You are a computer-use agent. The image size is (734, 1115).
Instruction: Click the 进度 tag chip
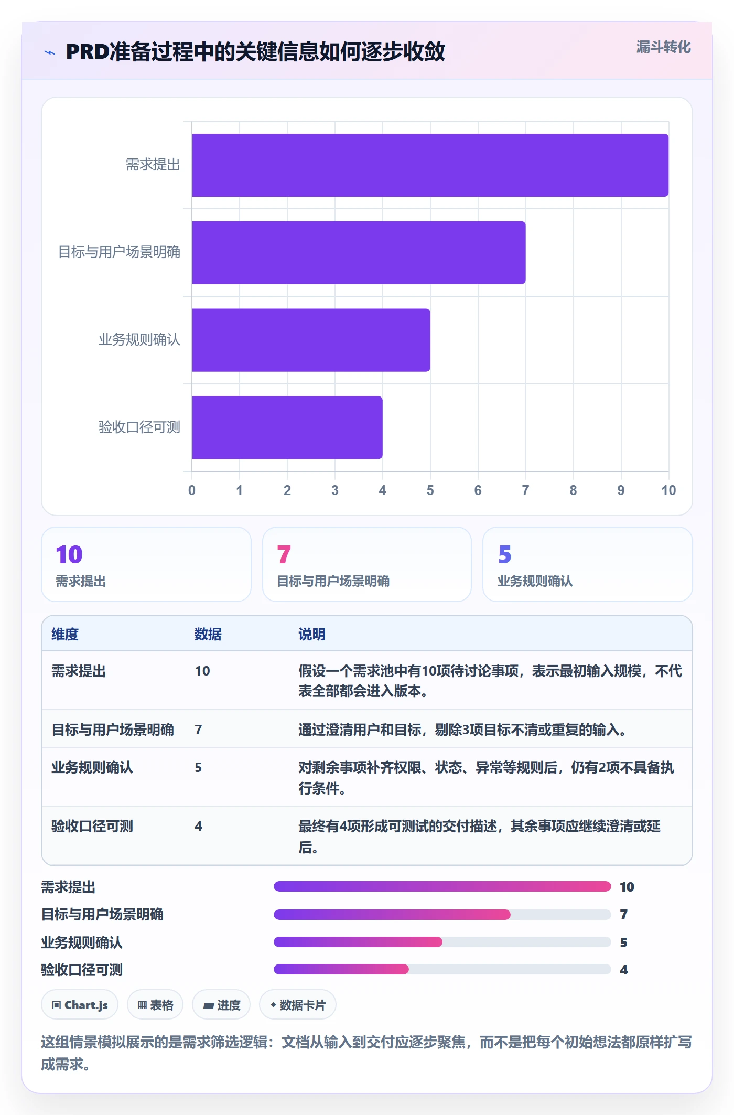click(221, 1005)
